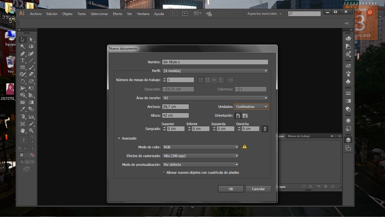Select the Magic Wand tool
Image resolution: width=385 pixels, height=217 pixels.
click(x=23, y=46)
